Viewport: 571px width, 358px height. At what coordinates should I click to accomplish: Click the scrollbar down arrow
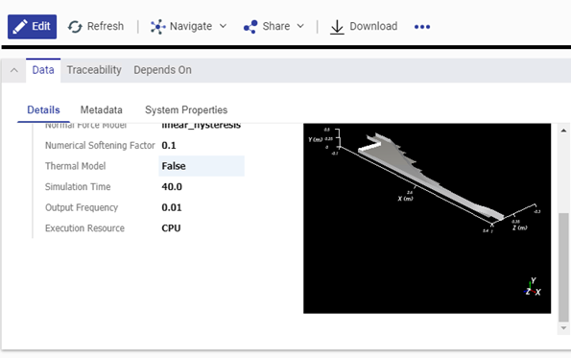(563, 328)
